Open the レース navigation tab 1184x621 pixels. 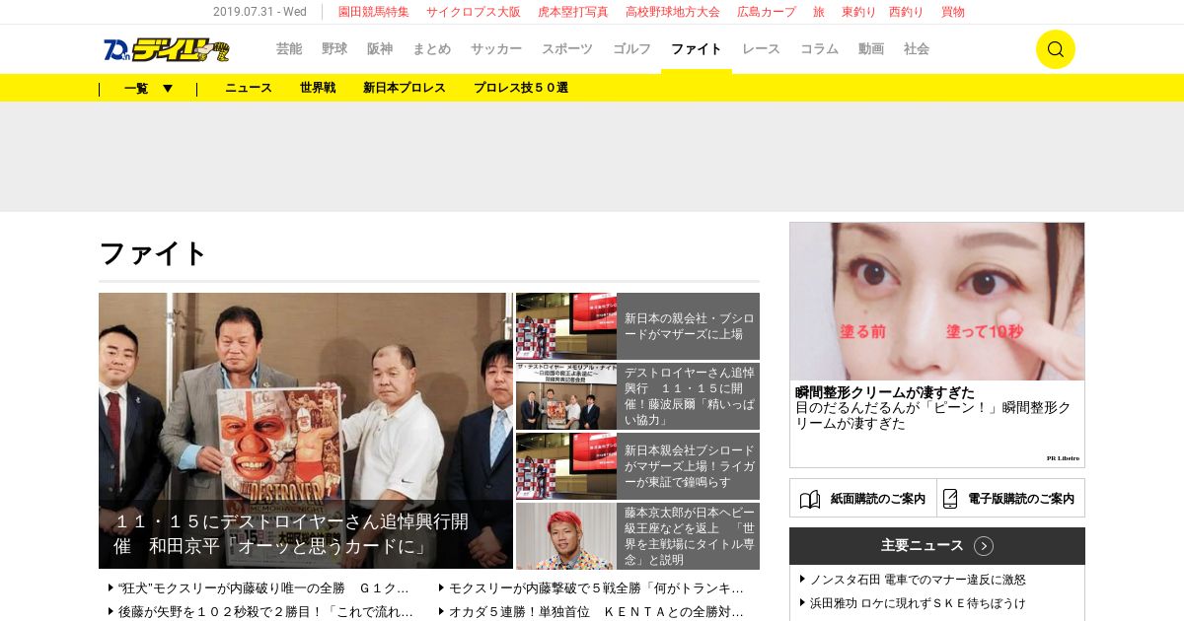click(x=762, y=49)
